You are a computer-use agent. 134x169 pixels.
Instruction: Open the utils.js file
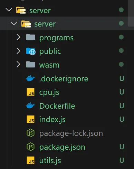pyautogui.click(x=50, y=161)
